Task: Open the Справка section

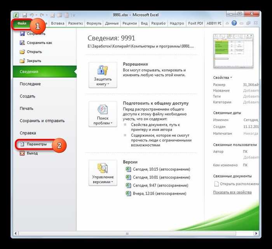Action: point(28,133)
